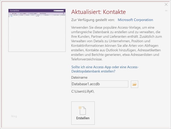Click the Kontaktliste template preview thumbnail
The width and height of the screenshot is (171, 129).
pos(37,30)
